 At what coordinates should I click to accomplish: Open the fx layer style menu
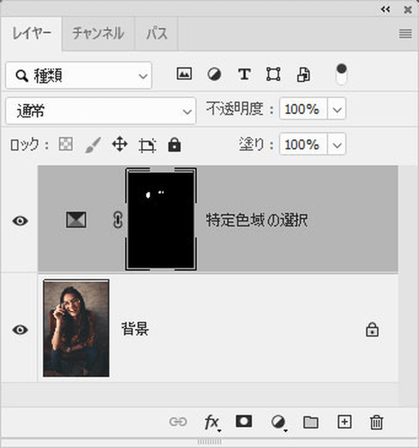212,422
